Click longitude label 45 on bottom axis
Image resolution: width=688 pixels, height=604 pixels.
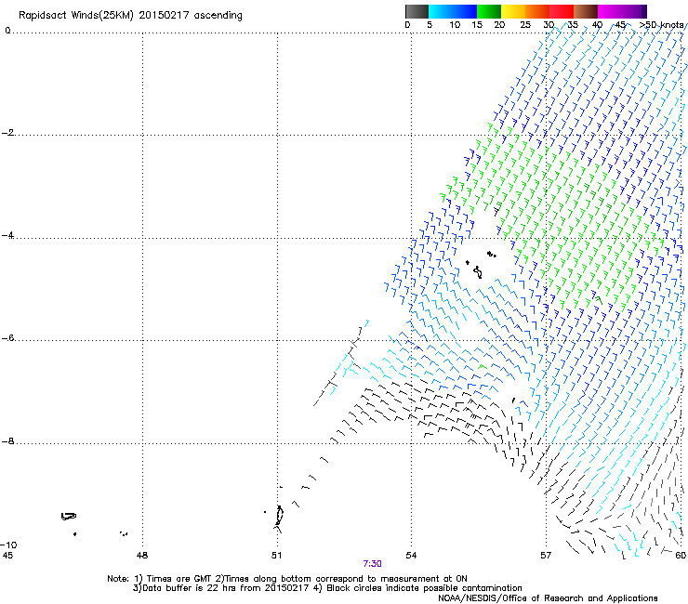pyautogui.click(x=7, y=556)
